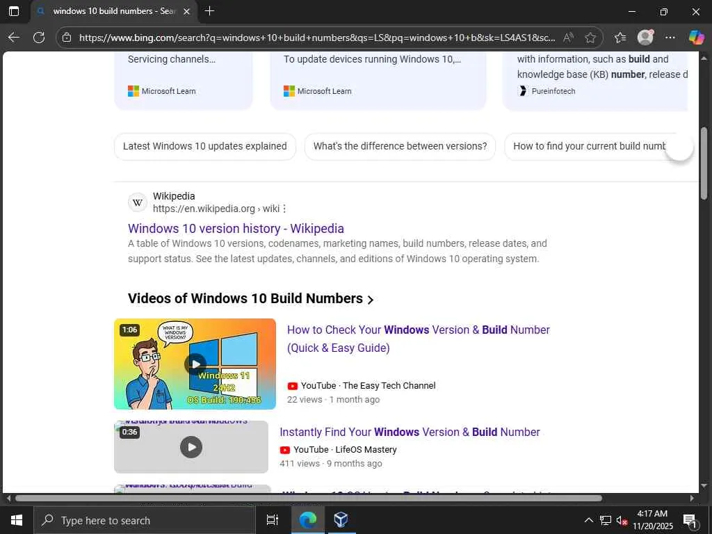Click '411 views · 9 months ago' text
The image size is (712, 534).
tap(330, 464)
